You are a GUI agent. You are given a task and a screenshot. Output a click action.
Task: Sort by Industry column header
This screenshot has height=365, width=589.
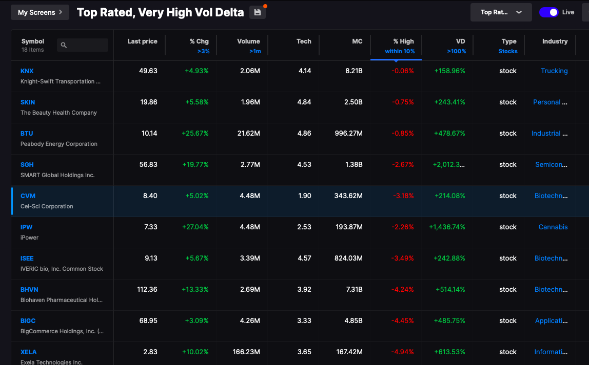(x=555, y=41)
